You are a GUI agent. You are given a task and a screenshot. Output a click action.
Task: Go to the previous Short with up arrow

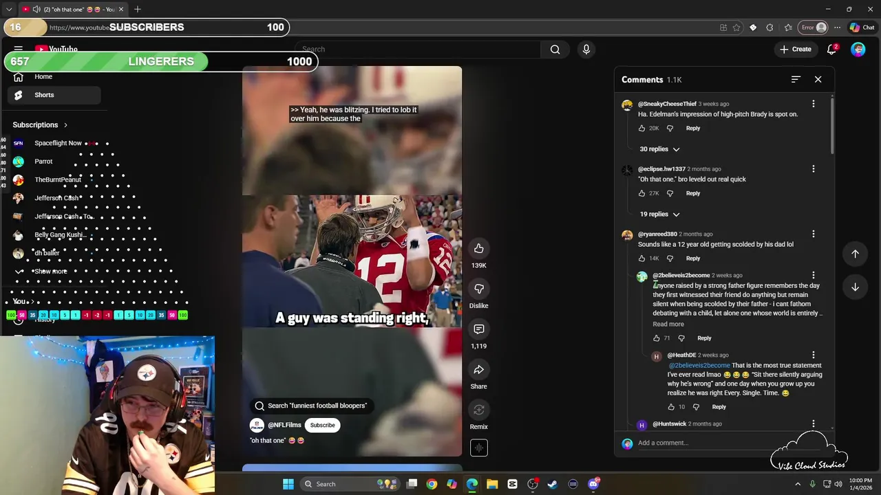point(855,254)
